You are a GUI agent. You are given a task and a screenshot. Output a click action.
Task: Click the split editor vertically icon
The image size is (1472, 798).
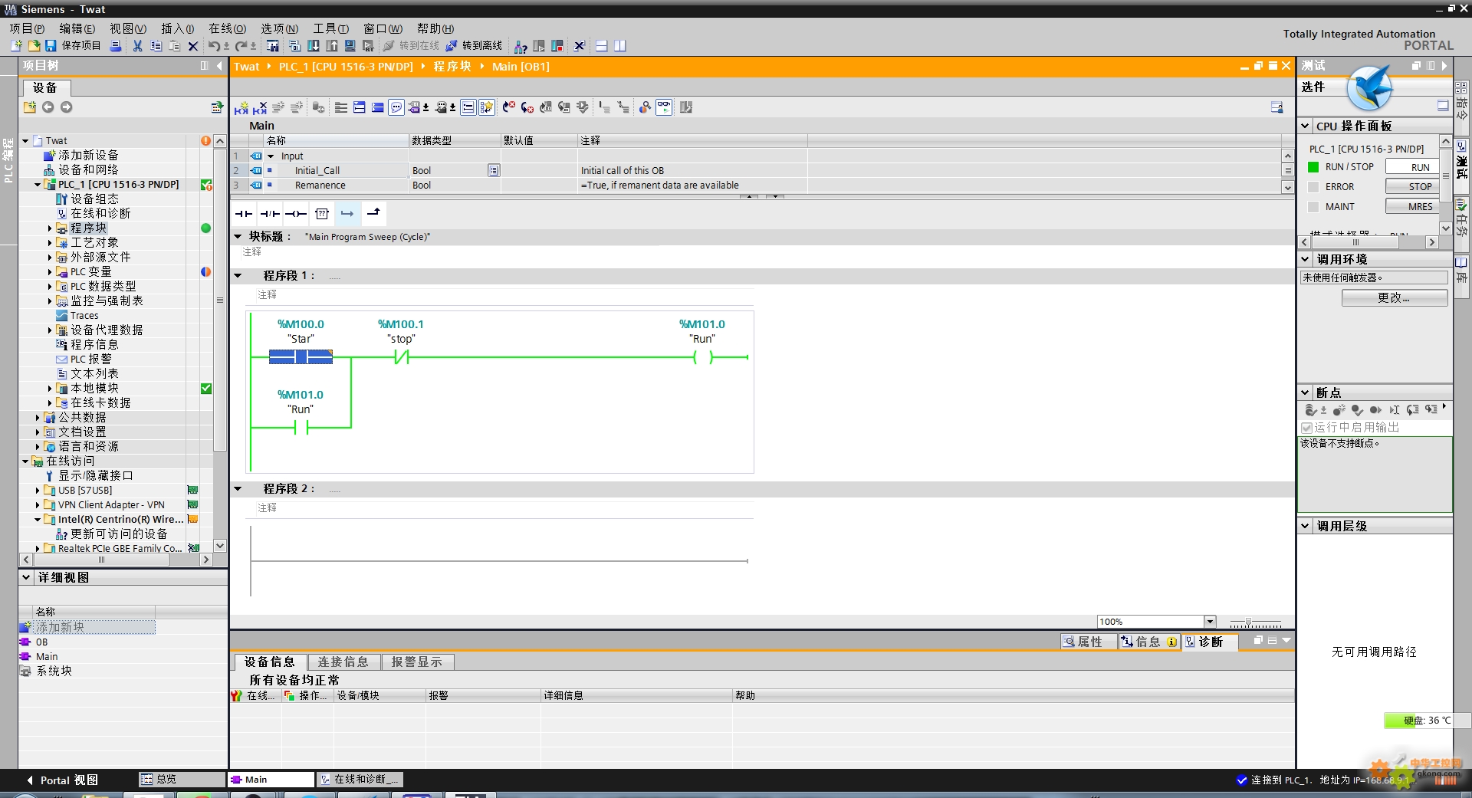pos(619,46)
